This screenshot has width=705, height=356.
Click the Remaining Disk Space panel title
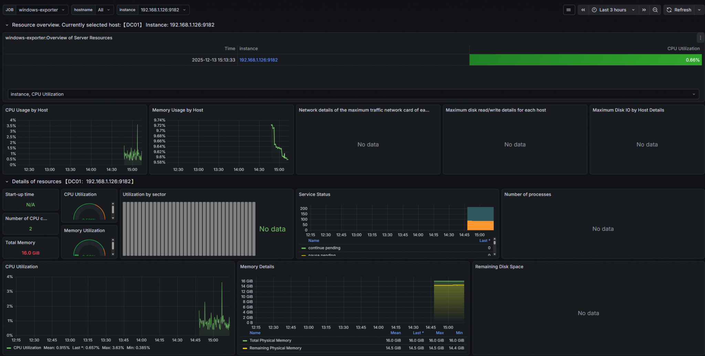click(x=499, y=267)
